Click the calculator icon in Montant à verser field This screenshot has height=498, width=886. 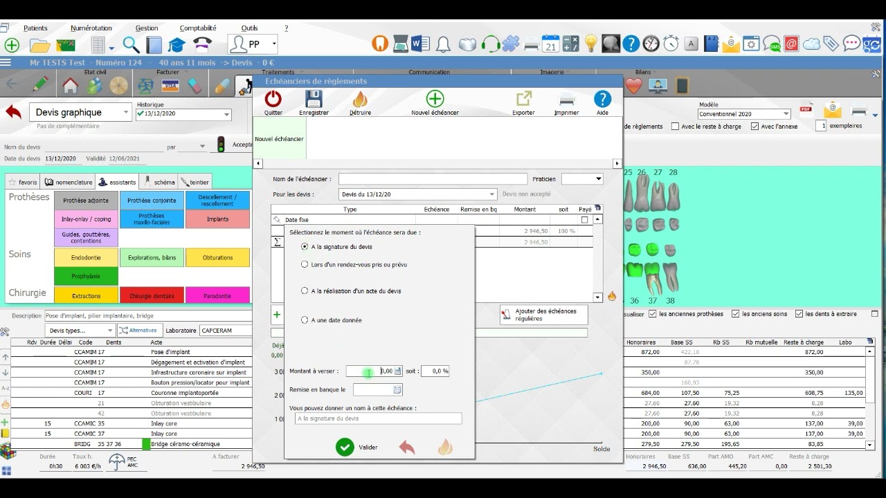pyautogui.click(x=397, y=371)
